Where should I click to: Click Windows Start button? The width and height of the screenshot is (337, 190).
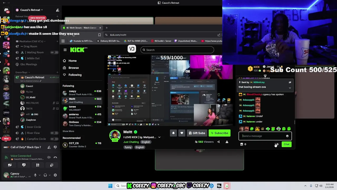click(110, 186)
